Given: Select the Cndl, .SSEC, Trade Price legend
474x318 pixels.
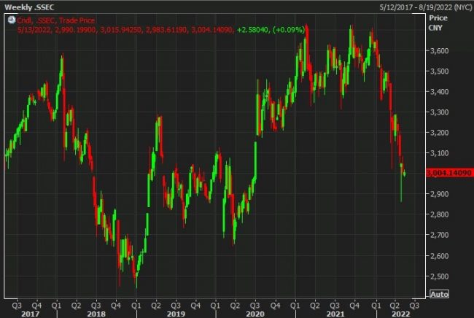Looking at the screenshot, I should click(x=56, y=20).
